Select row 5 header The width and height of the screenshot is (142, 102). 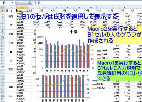3,22
